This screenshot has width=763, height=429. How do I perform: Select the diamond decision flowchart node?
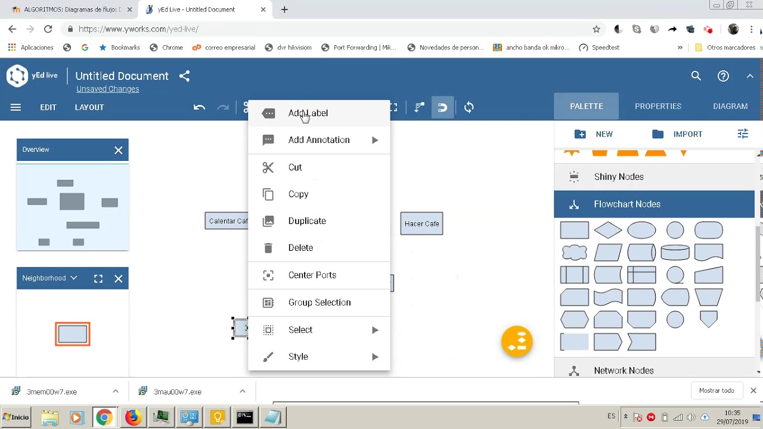click(x=608, y=230)
